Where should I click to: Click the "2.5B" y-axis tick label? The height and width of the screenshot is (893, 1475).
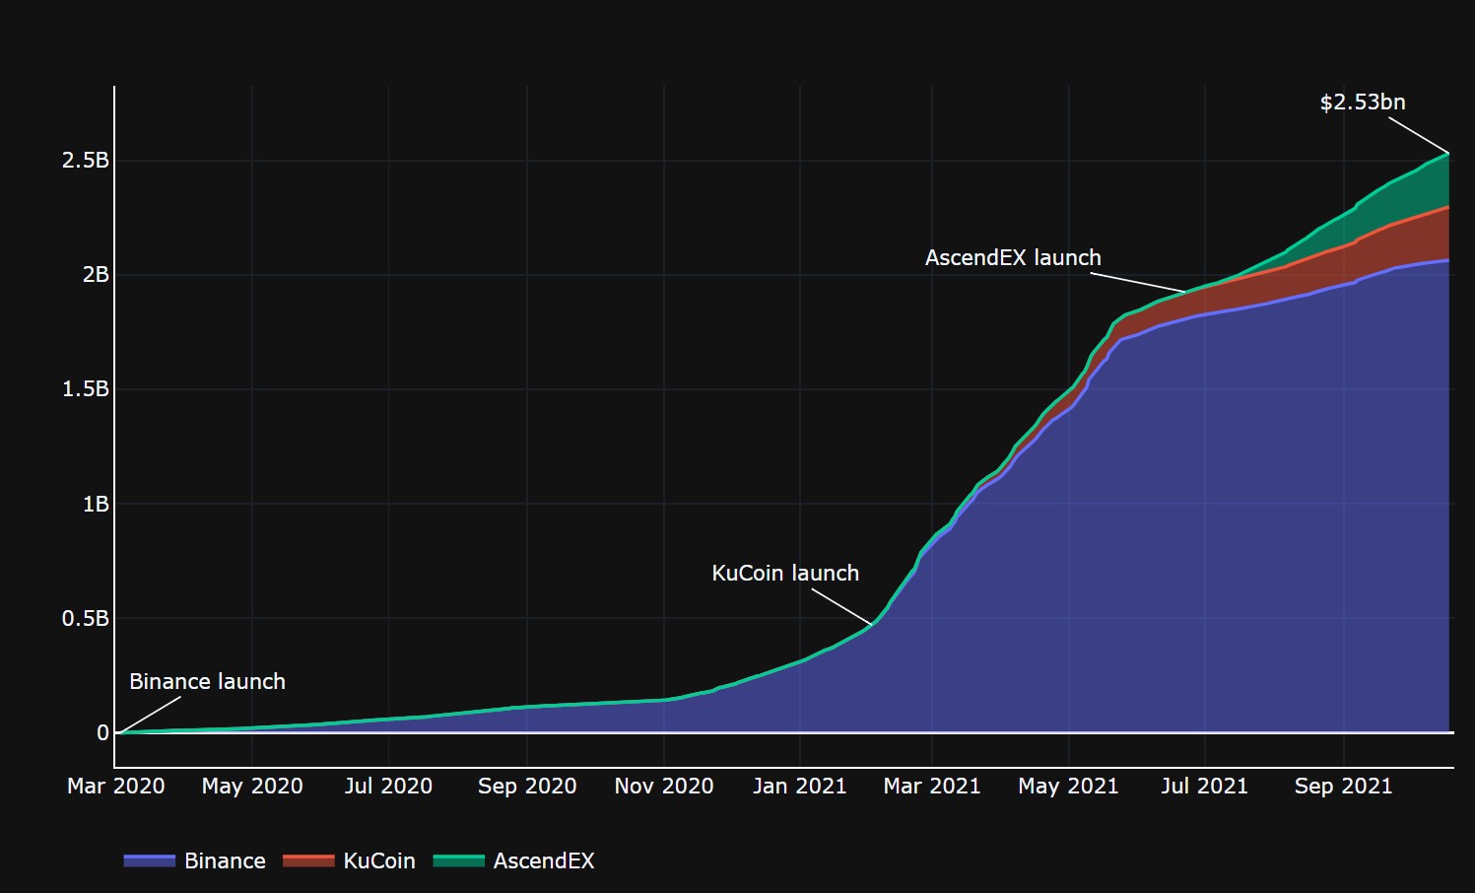click(86, 161)
